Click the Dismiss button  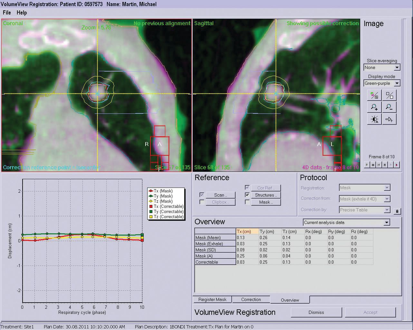(316, 312)
